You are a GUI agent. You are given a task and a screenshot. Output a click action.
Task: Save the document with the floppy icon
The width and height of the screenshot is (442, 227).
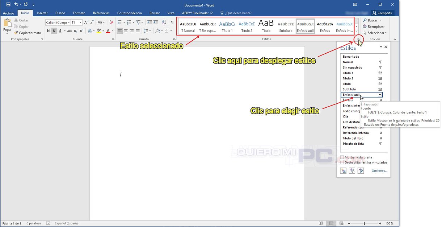(x=8, y=5)
